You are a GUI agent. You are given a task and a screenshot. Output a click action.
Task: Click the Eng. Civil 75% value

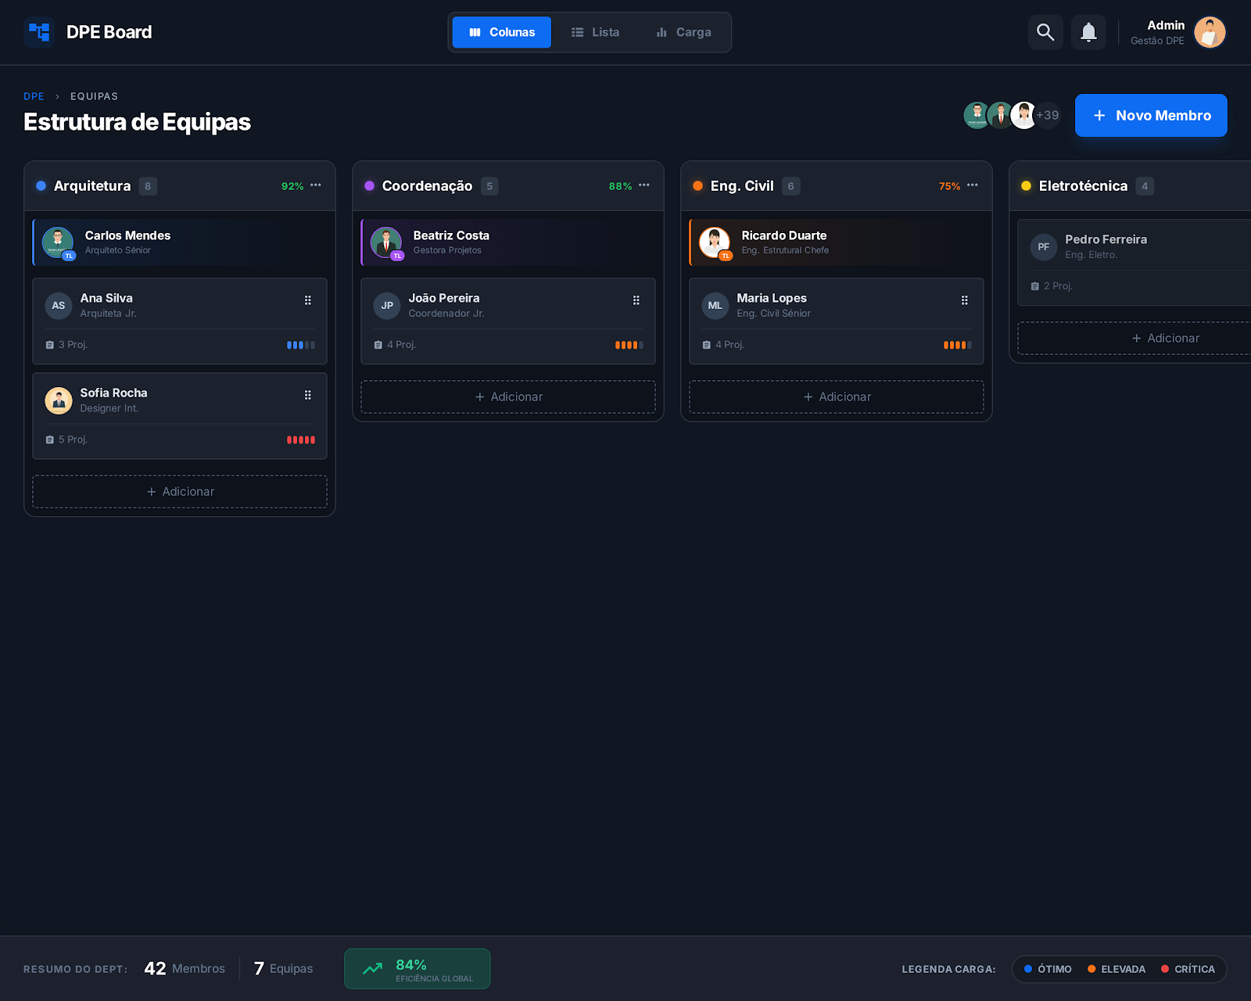[949, 186]
